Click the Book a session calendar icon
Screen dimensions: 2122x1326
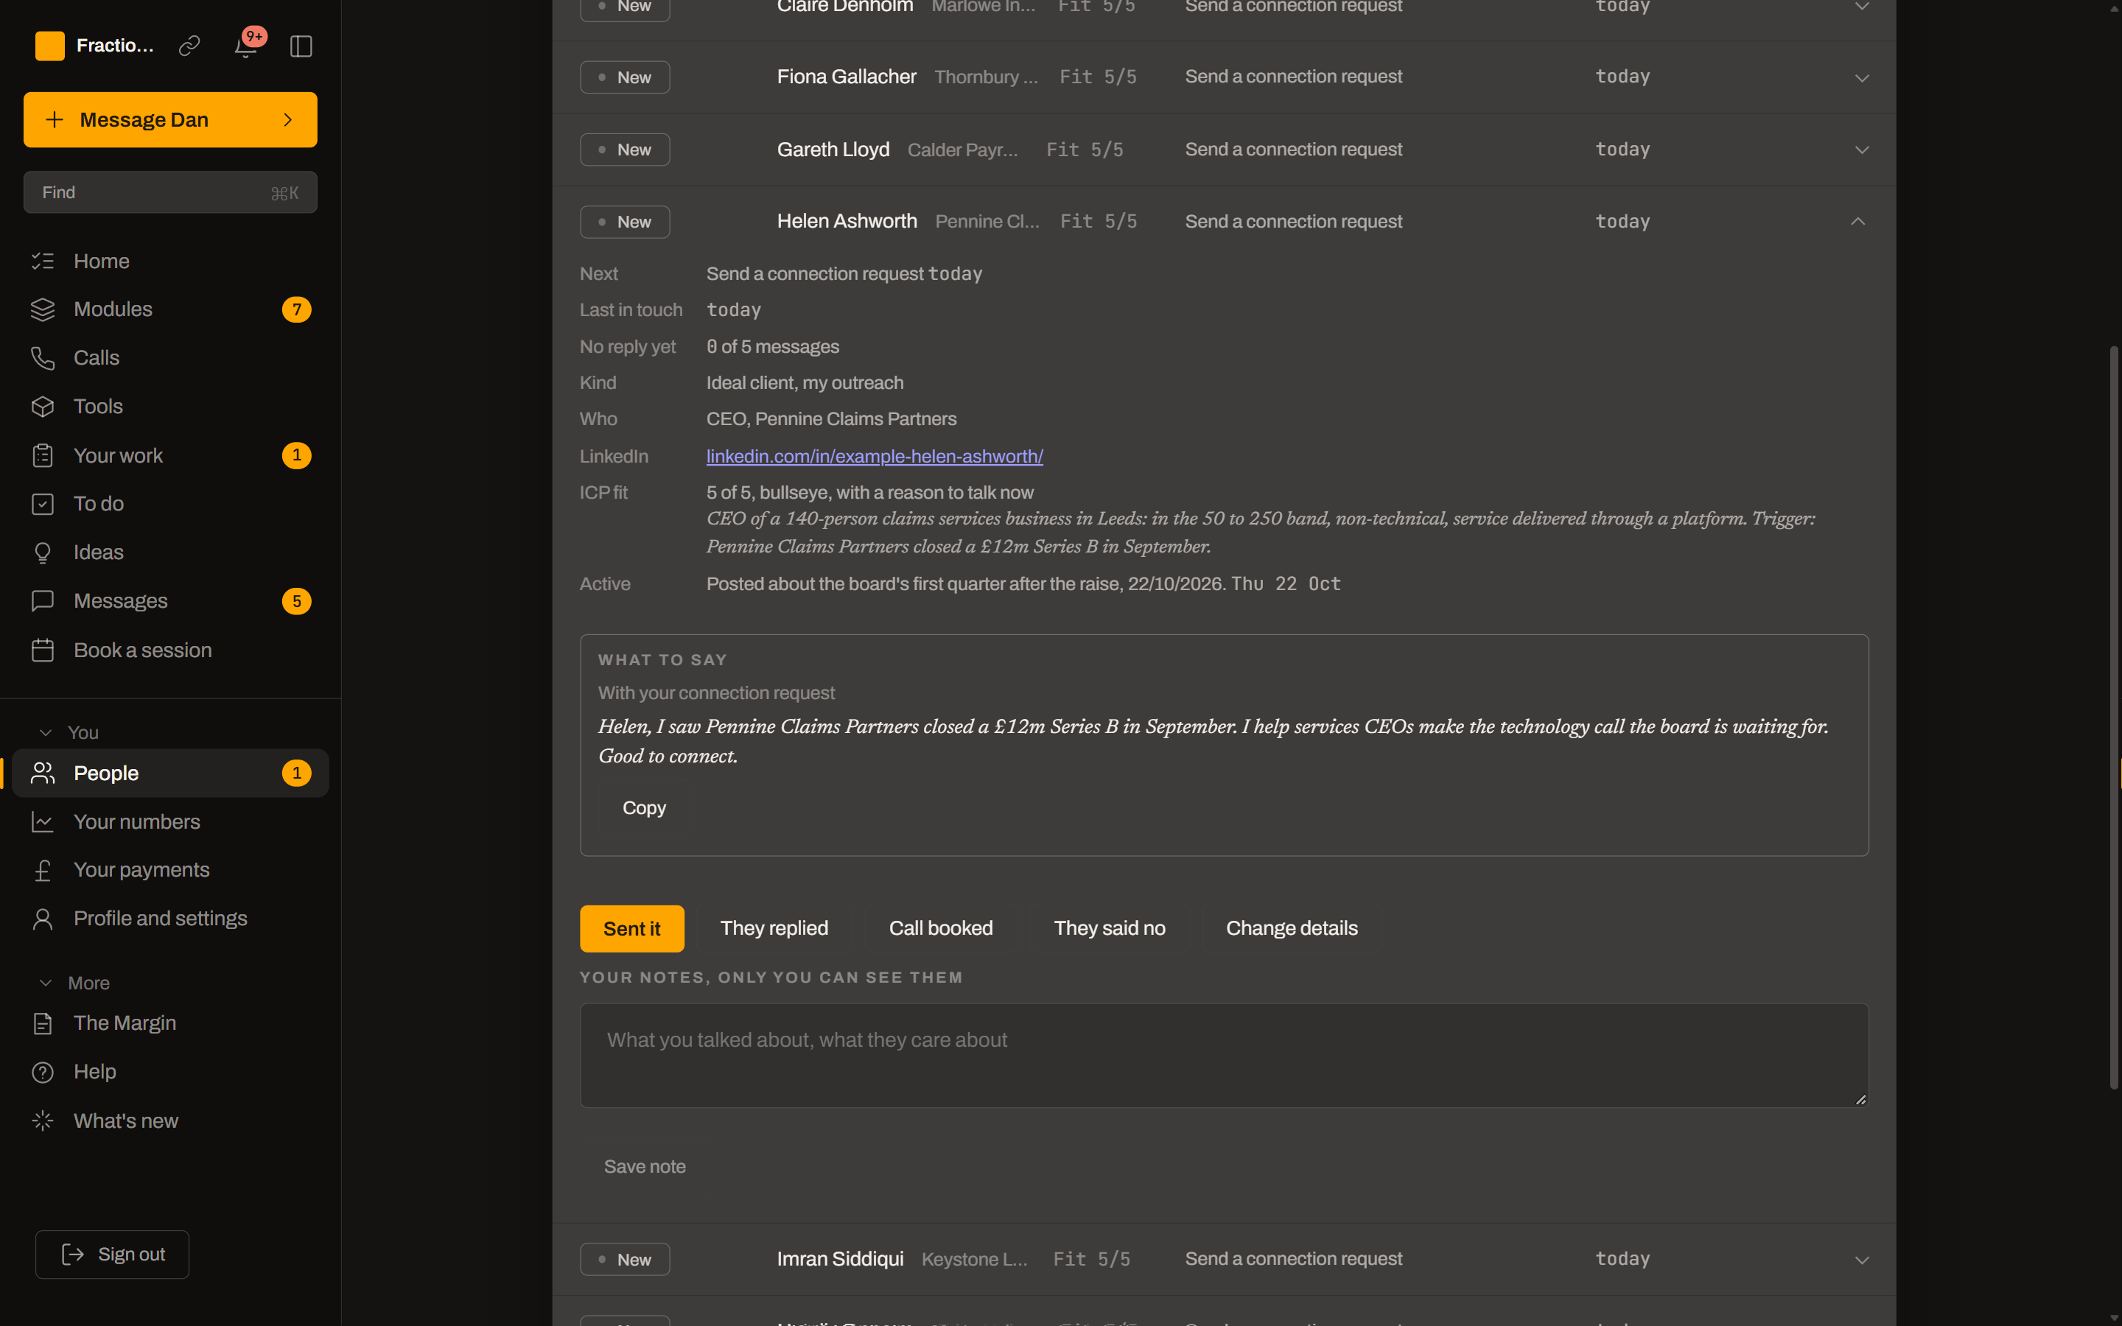click(x=43, y=650)
